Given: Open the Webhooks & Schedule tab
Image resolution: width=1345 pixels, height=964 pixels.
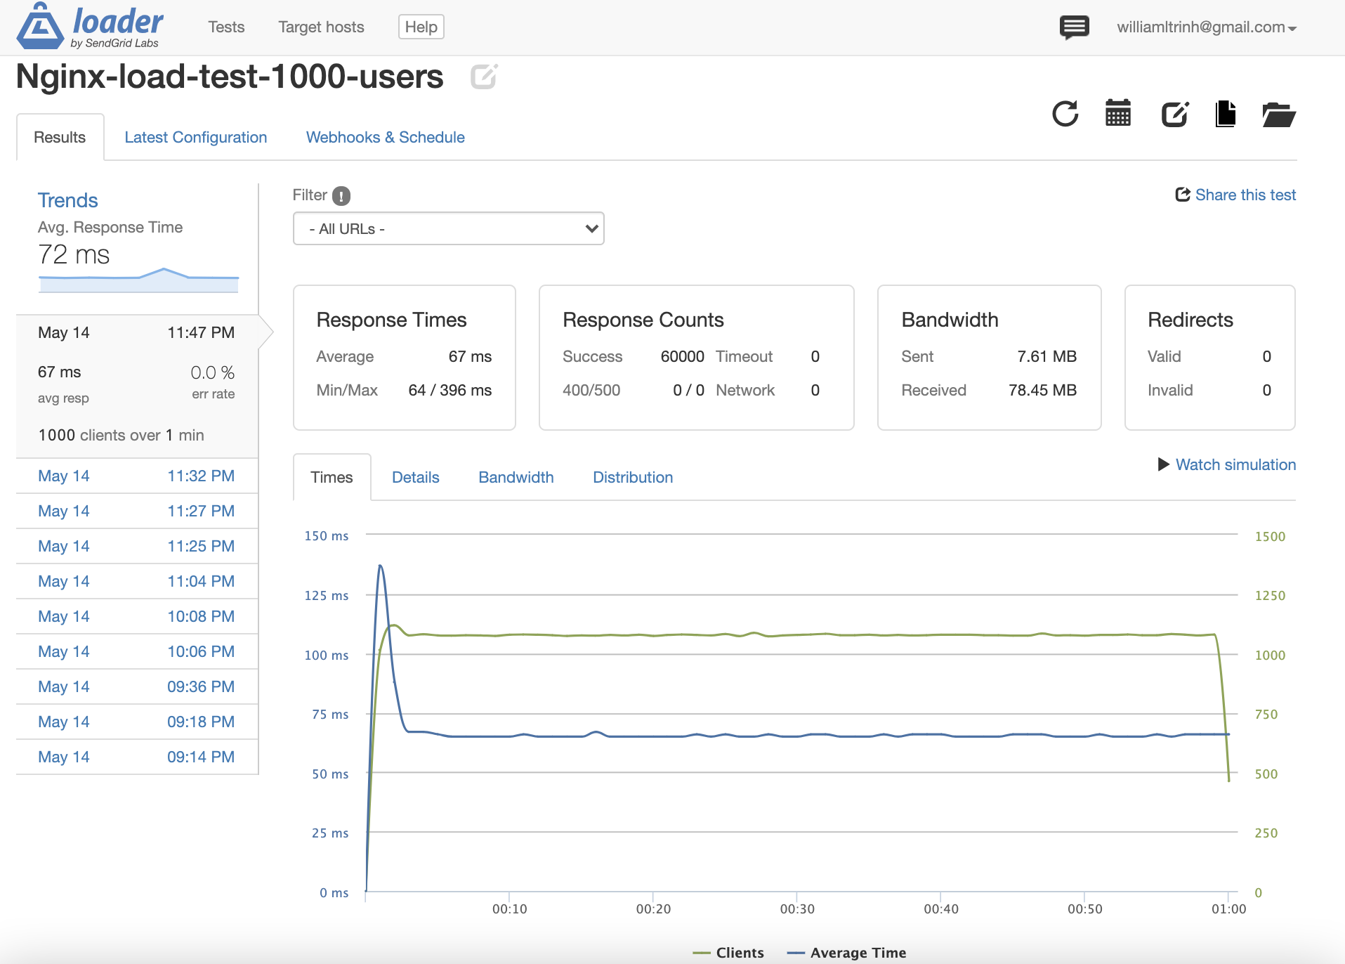Looking at the screenshot, I should pos(386,137).
